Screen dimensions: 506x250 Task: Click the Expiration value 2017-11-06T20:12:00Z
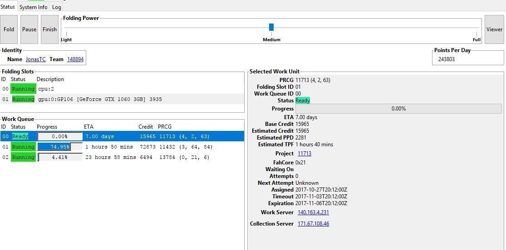(x=321, y=203)
